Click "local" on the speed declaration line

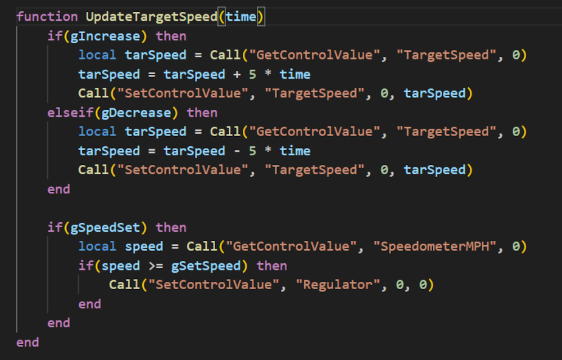[97, 247]
